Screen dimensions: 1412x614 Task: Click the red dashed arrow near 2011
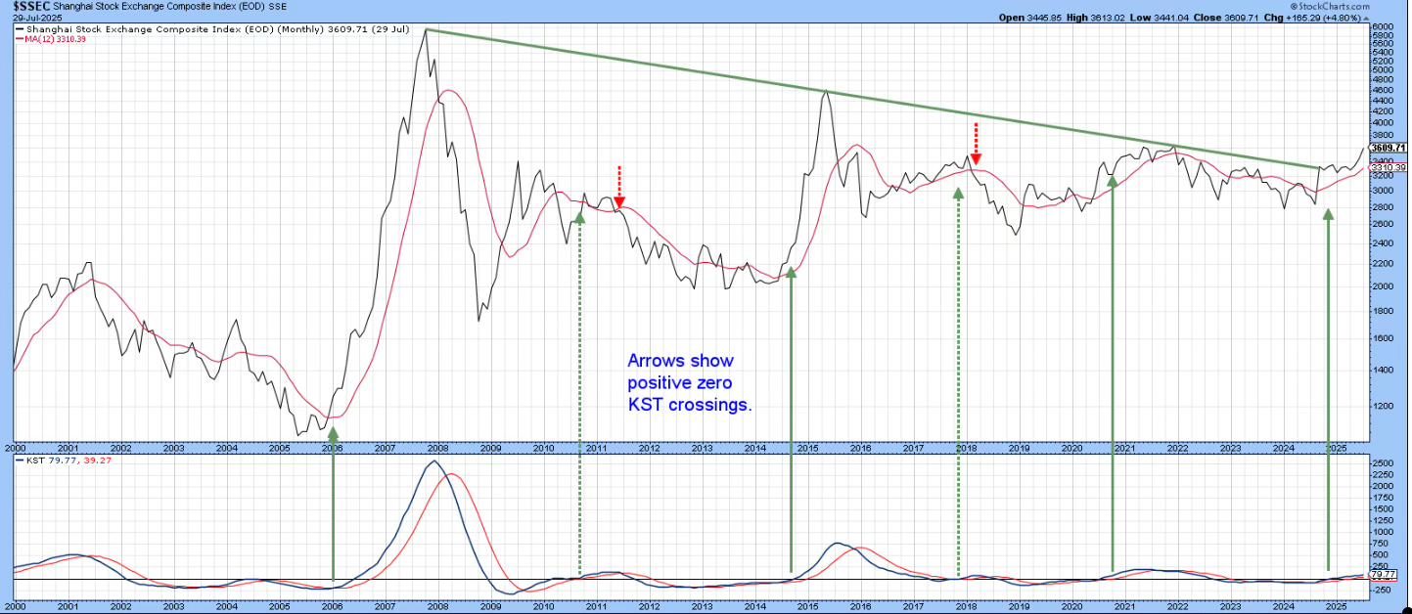pos(618,188)
